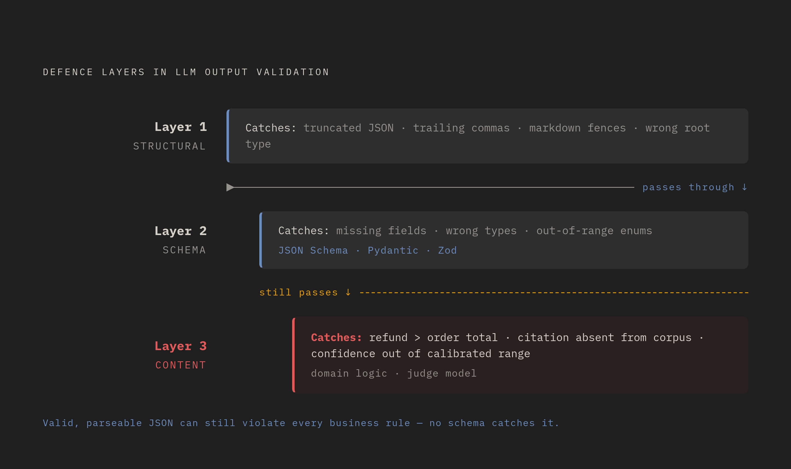Click 'refund > order total' text
The image size is (791, 469).
[433, 338]
